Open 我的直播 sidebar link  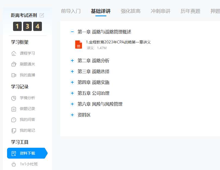click(27, 75)
